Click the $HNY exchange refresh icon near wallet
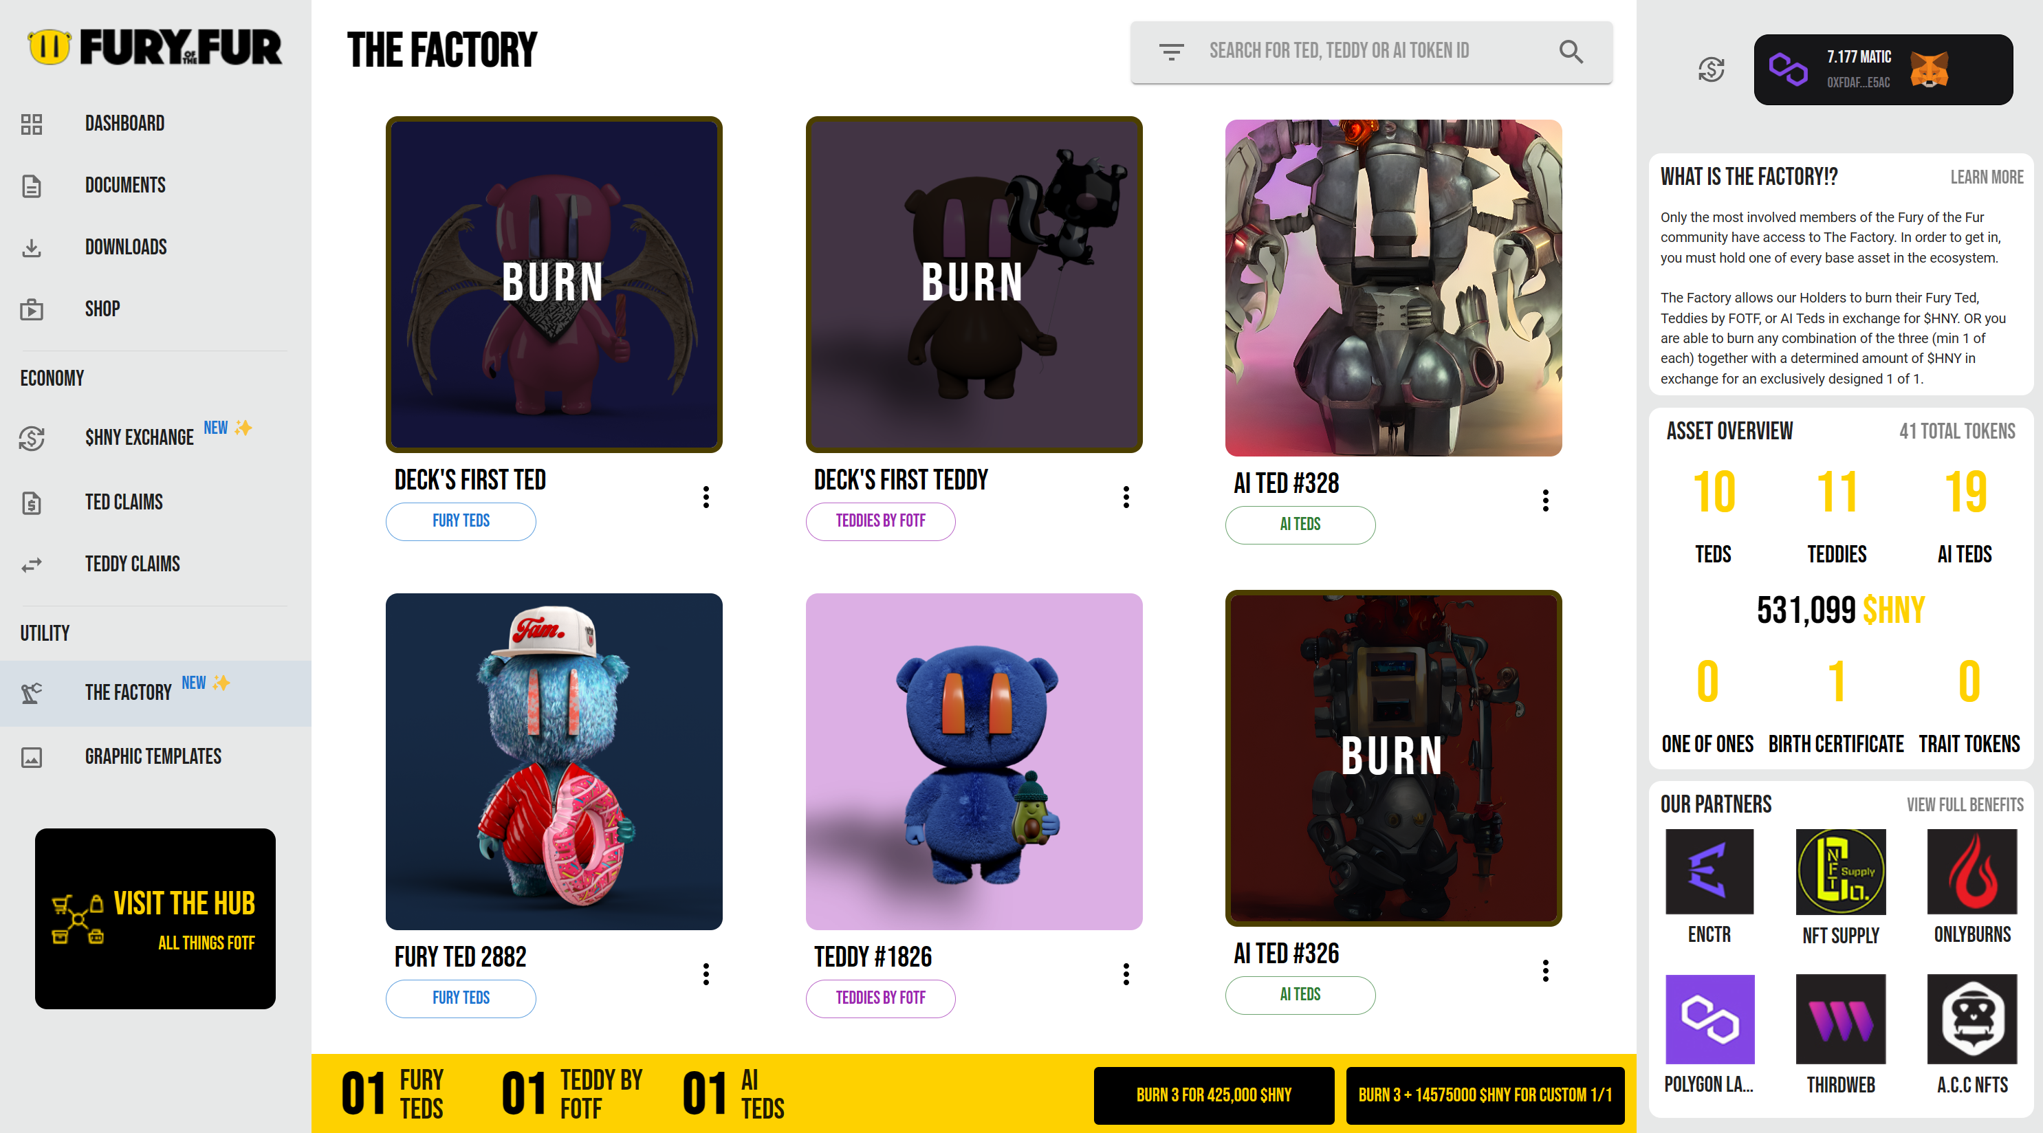The image size is (2043, 1133). (x=1711, y=69)
